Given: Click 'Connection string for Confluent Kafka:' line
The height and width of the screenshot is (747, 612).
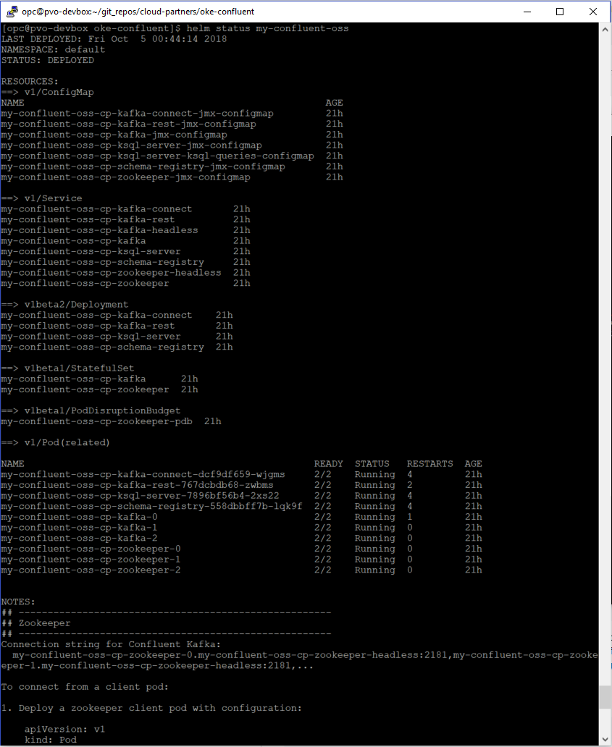Looking at the screenshot, I should (x=111, y=644).
